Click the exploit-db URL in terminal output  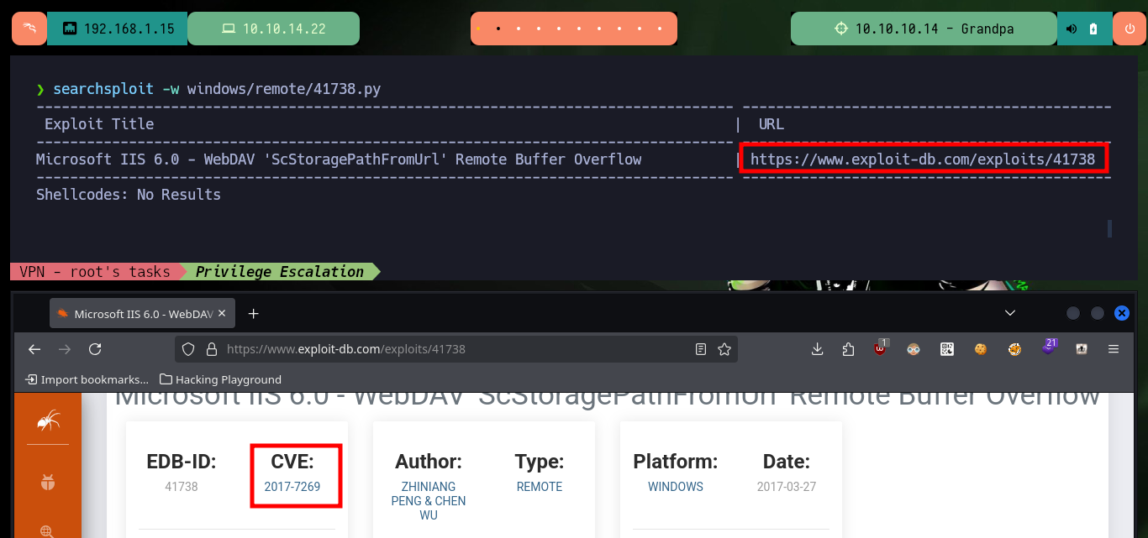click(923, 159)
